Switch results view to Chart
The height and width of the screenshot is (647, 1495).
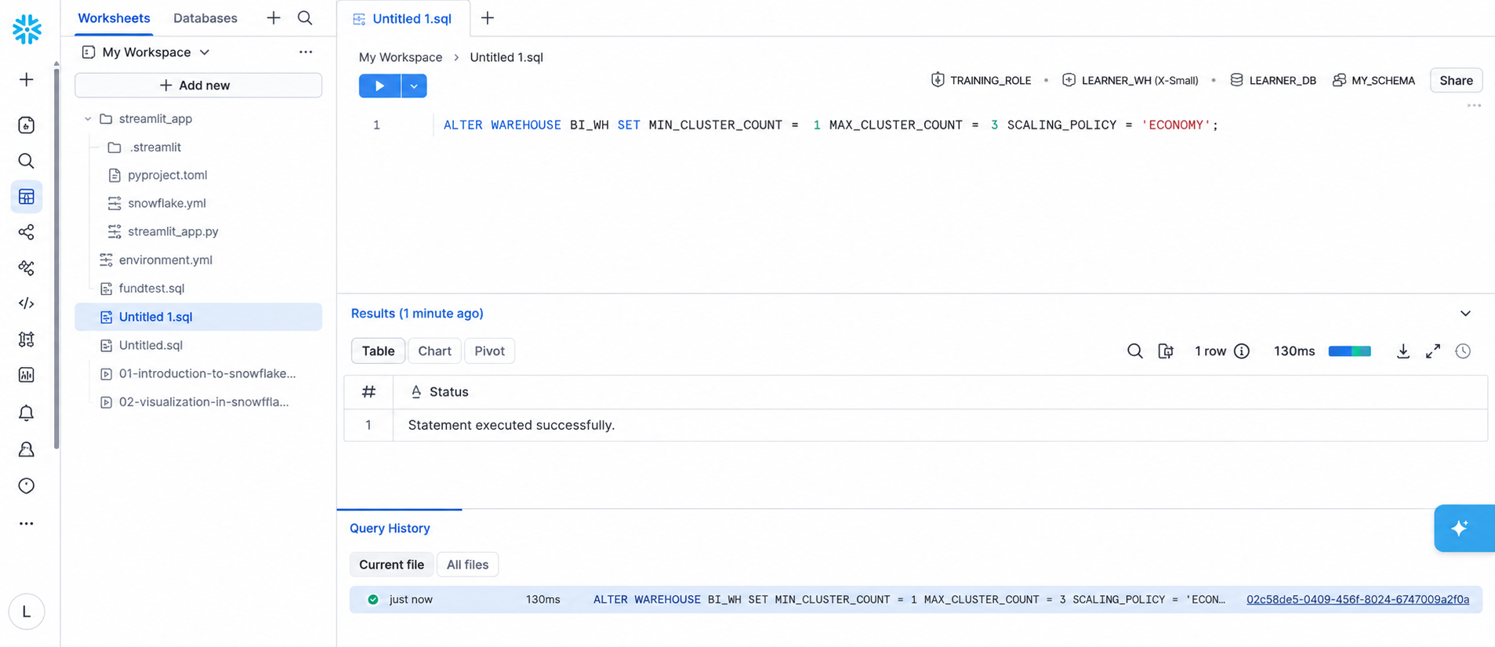coord(434,351)
